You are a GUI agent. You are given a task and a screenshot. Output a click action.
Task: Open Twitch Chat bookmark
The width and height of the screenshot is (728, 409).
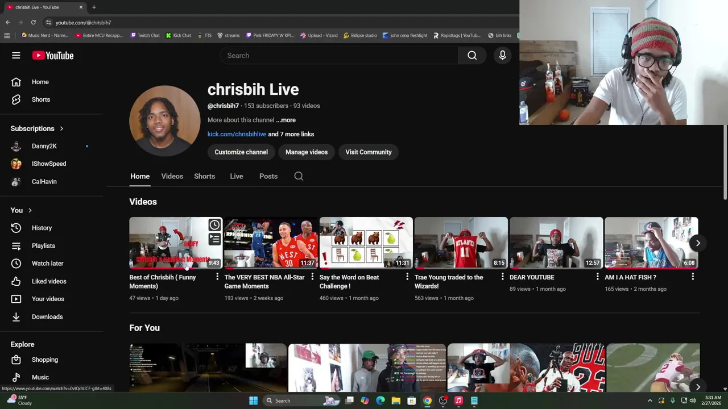pos(145,35)
